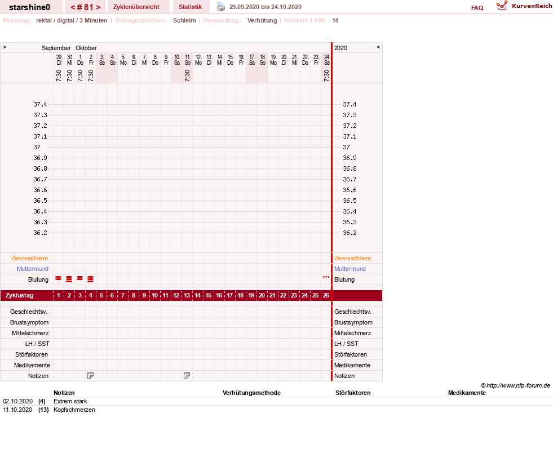
Task: Open the Zyklenübersicht tab
Action: pos(136,7)
